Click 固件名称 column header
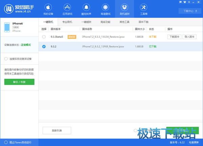This screenshot has width=203, height=146. click(x=87, y=29)
